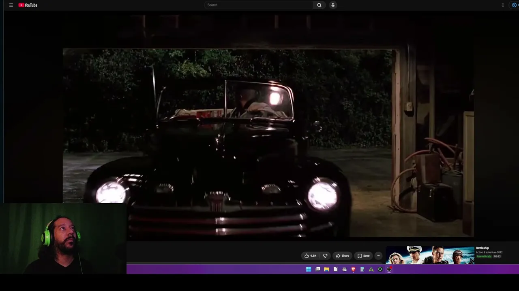Click the magnifier search button
This screenshot has height=291, width=519.
coord(319,5)
